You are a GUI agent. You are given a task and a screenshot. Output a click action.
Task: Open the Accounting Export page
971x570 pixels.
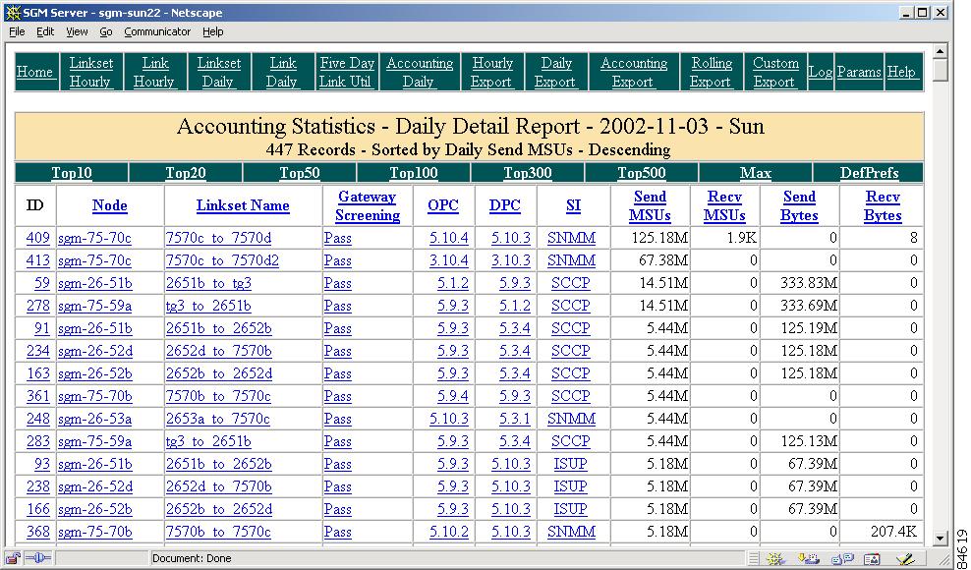click(x=634, y=72)
